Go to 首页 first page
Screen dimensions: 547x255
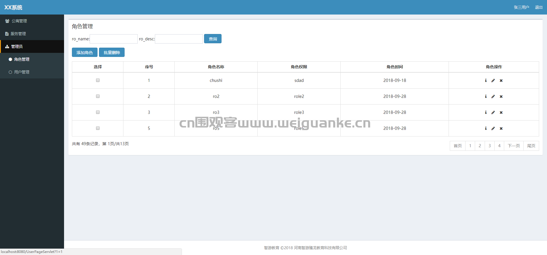pyautogui.click(x=458, y=146)
